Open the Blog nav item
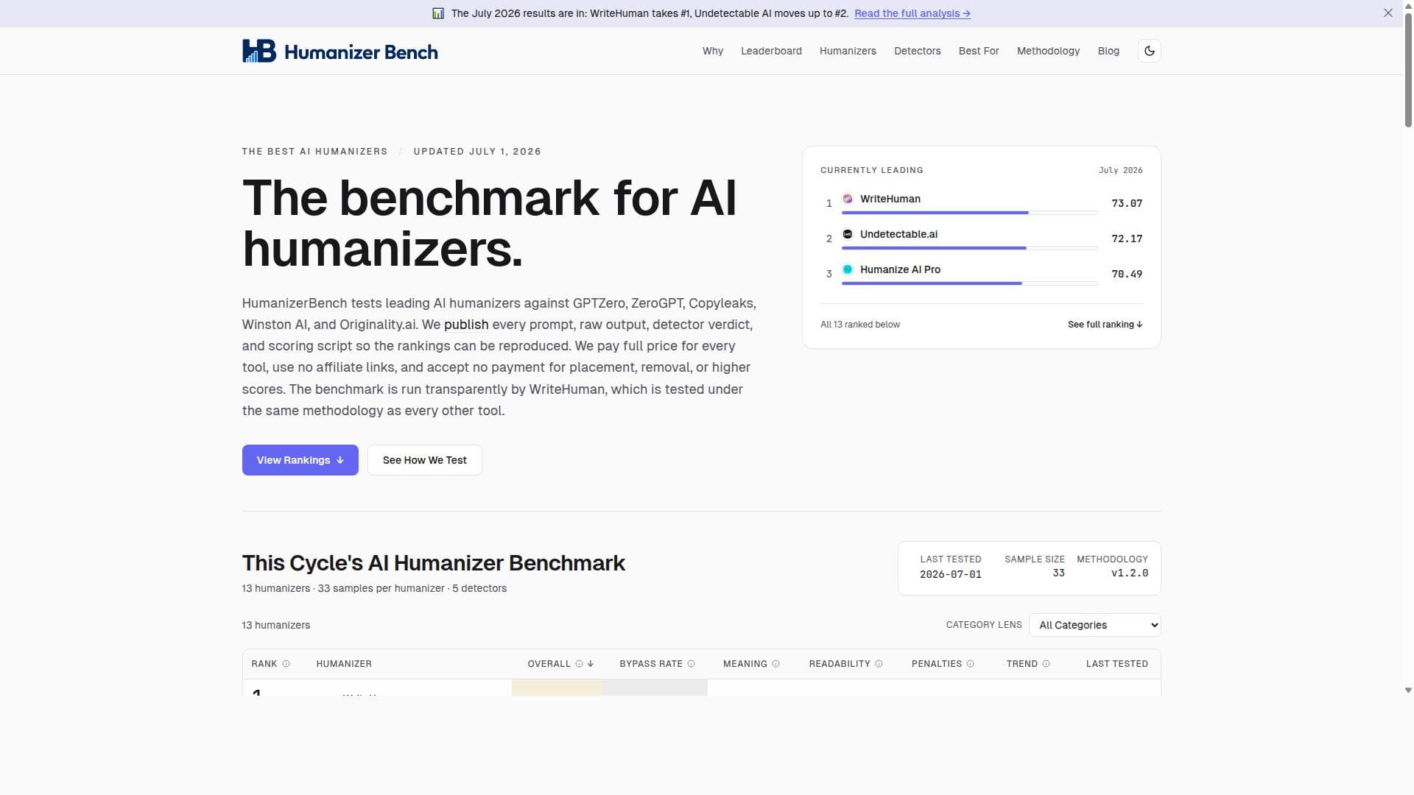 point(1108,51)
